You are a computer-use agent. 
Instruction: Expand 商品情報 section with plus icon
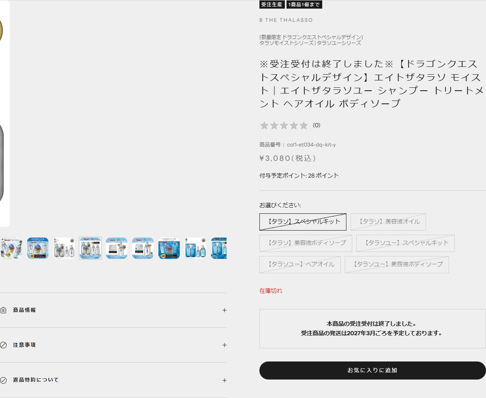pyautogui.click(x=225, y=310)
